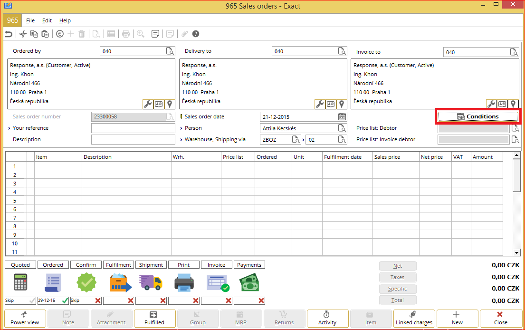Click the contact card icon in the Delivery to box
The width and height of the screenshot is (525, 330).
331,104
